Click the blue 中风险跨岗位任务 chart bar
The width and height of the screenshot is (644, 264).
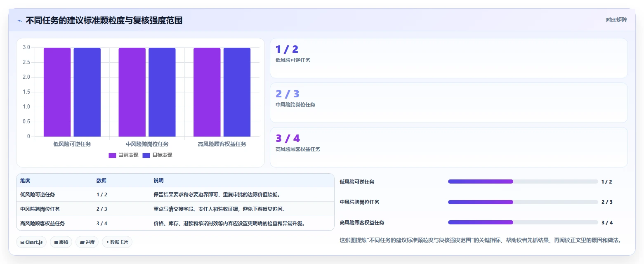[x=162, y=92]
